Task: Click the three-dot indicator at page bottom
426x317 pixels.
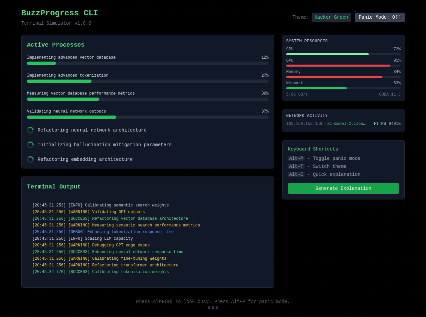Action: click(213, 308)
